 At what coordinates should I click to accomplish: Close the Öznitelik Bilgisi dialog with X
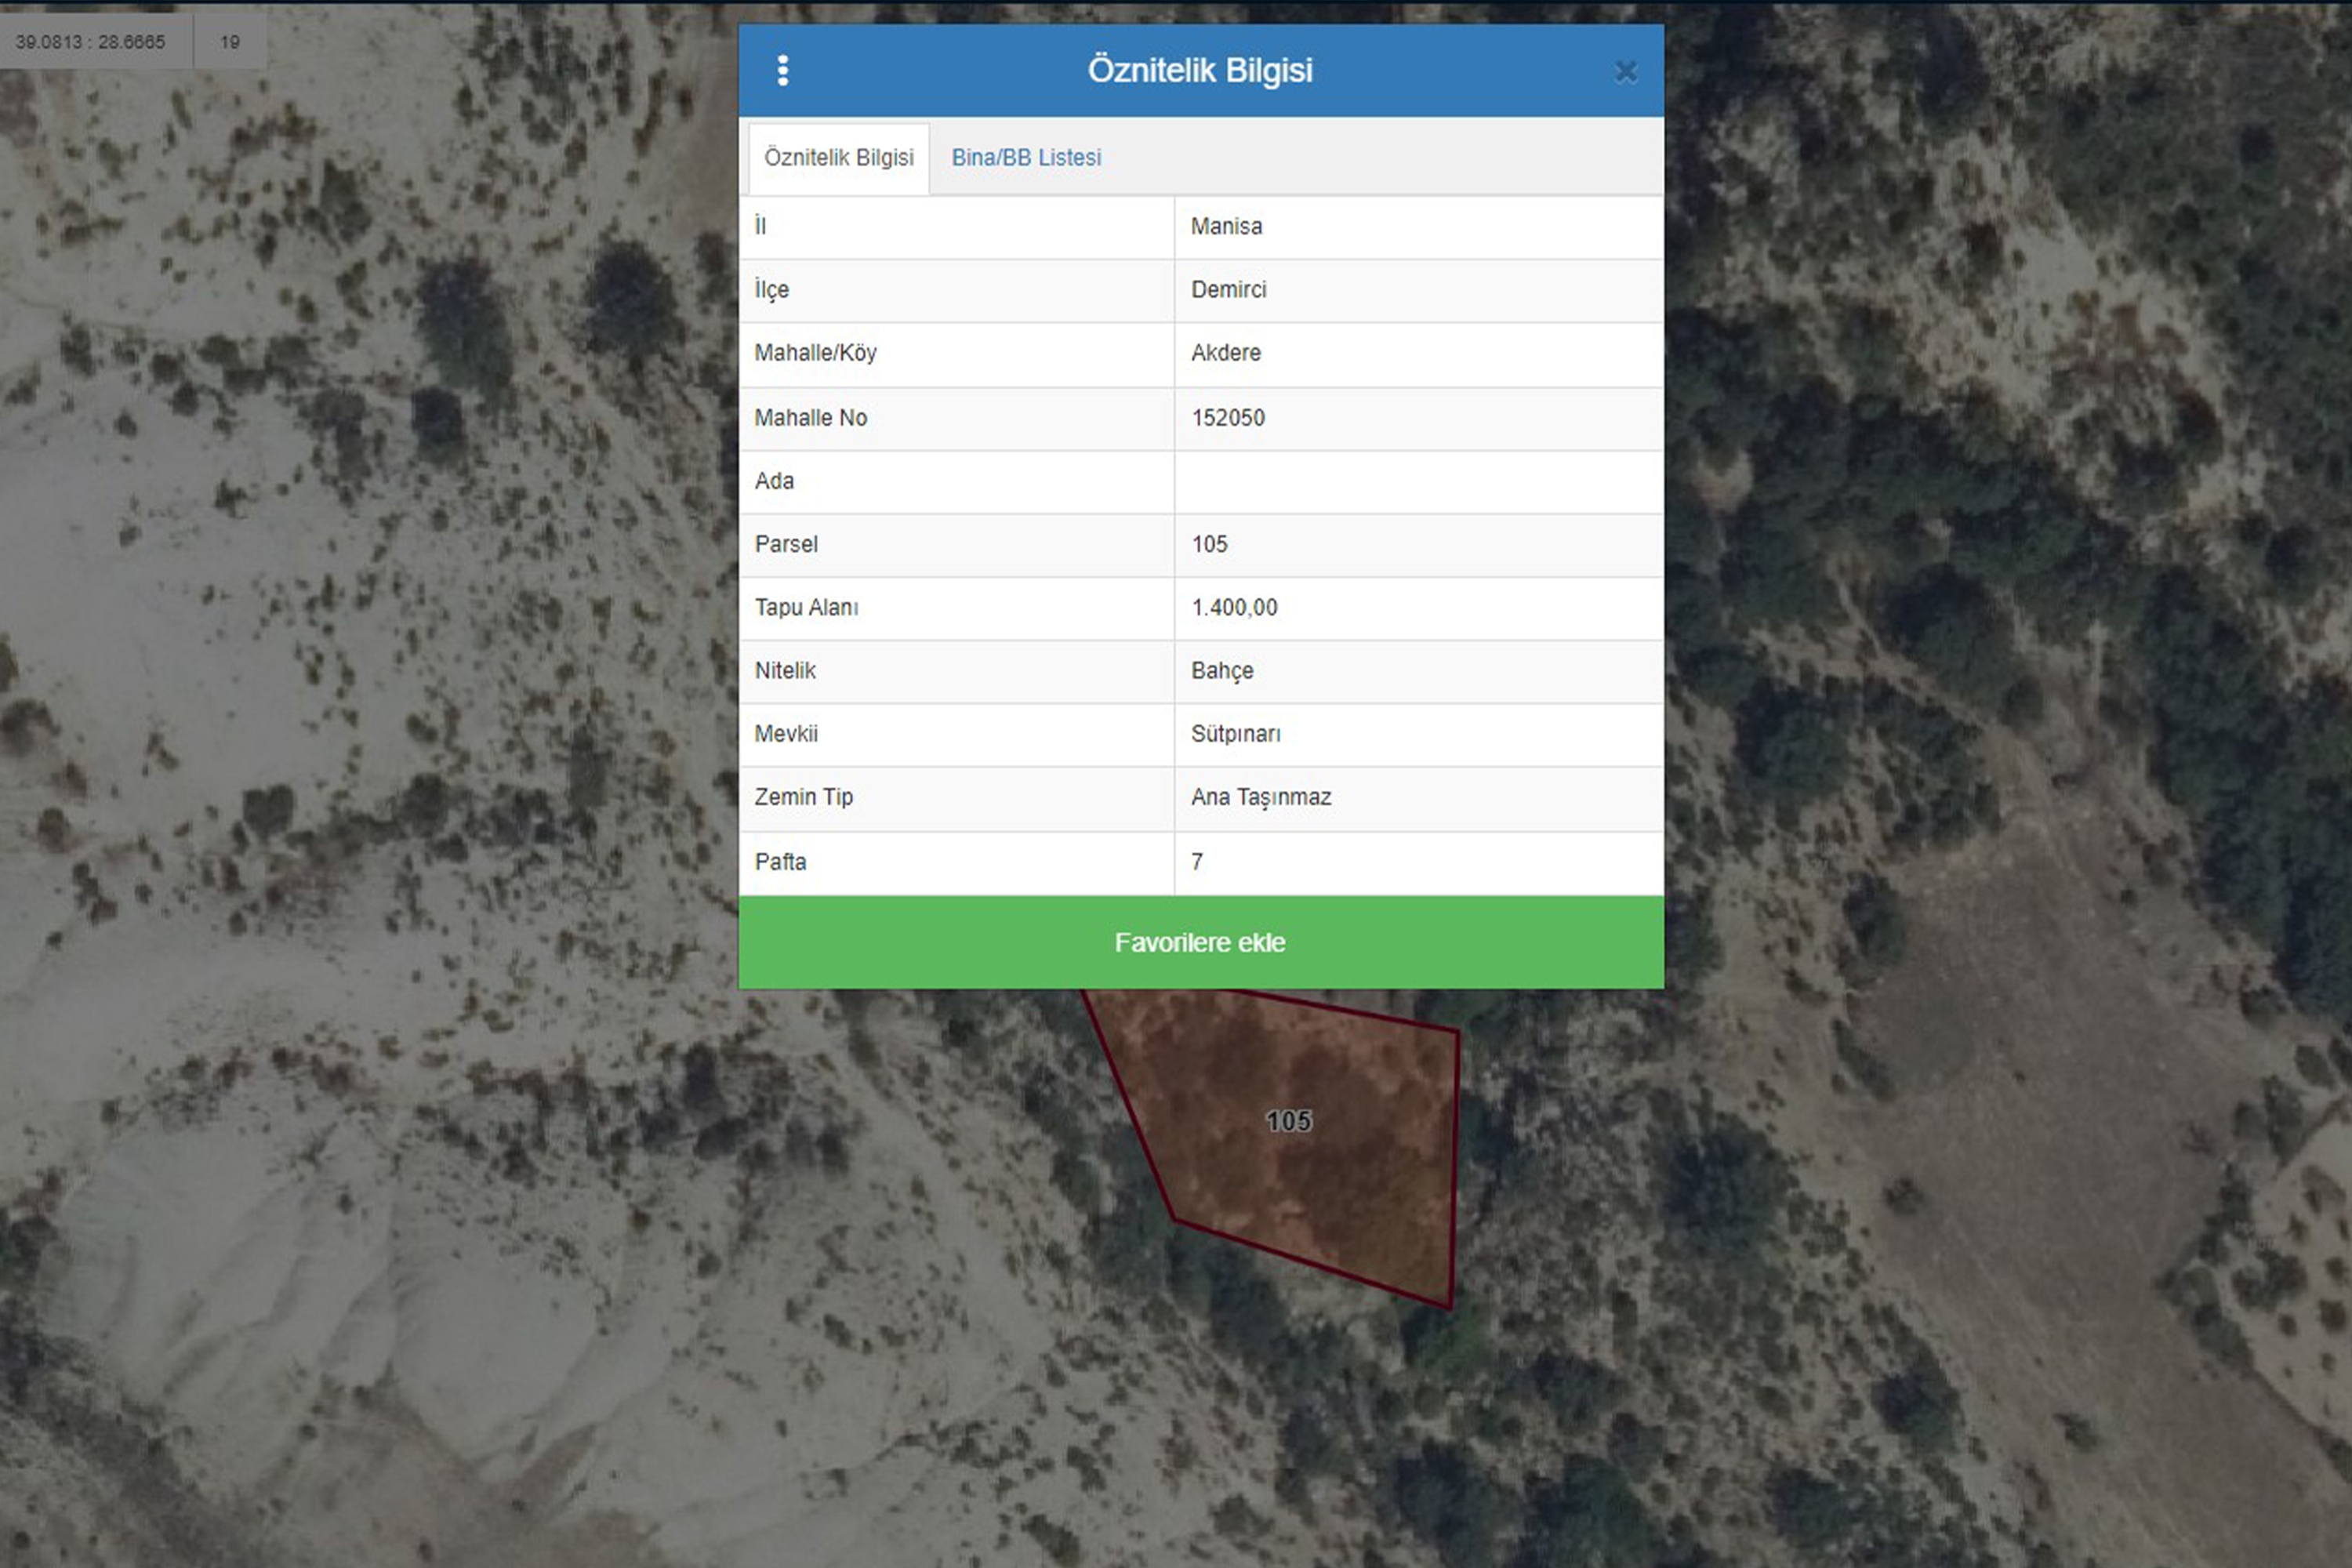(1625, 72)
